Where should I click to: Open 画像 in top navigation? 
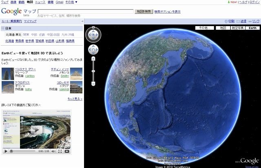13,2
